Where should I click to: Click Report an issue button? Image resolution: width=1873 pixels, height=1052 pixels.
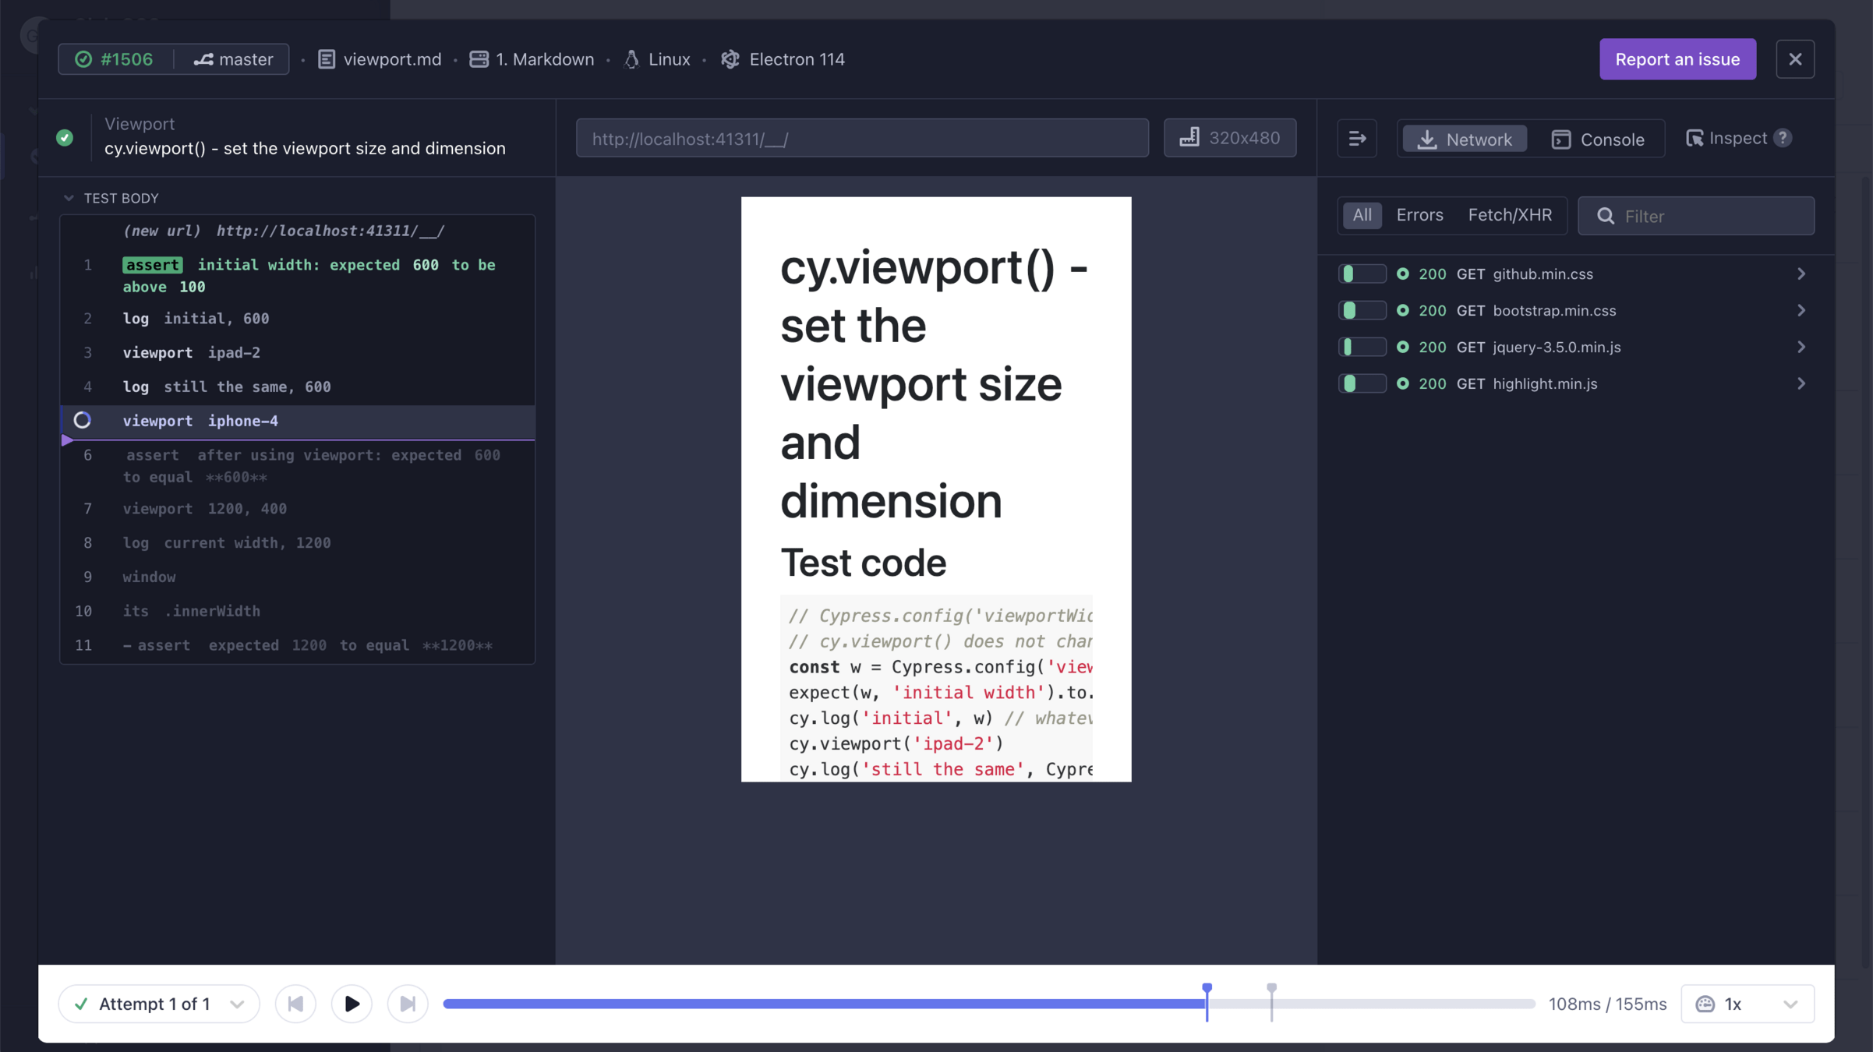click(1677, 59)
